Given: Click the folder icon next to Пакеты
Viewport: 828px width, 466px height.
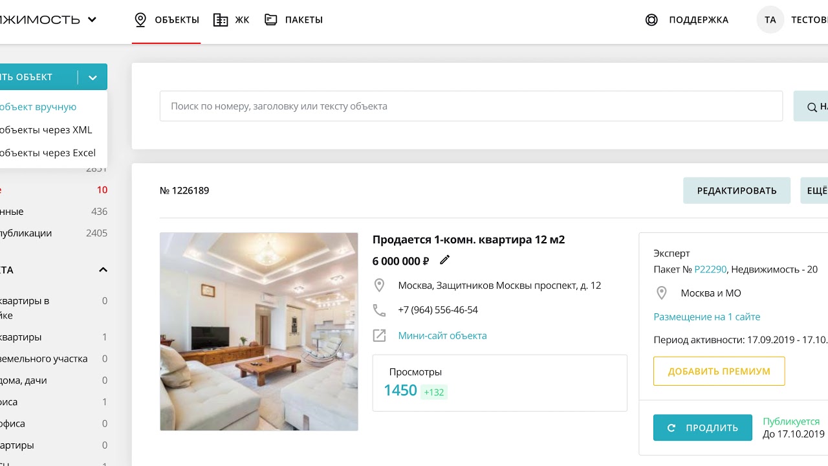Looking at the screenshot, I should click(271, 19).
